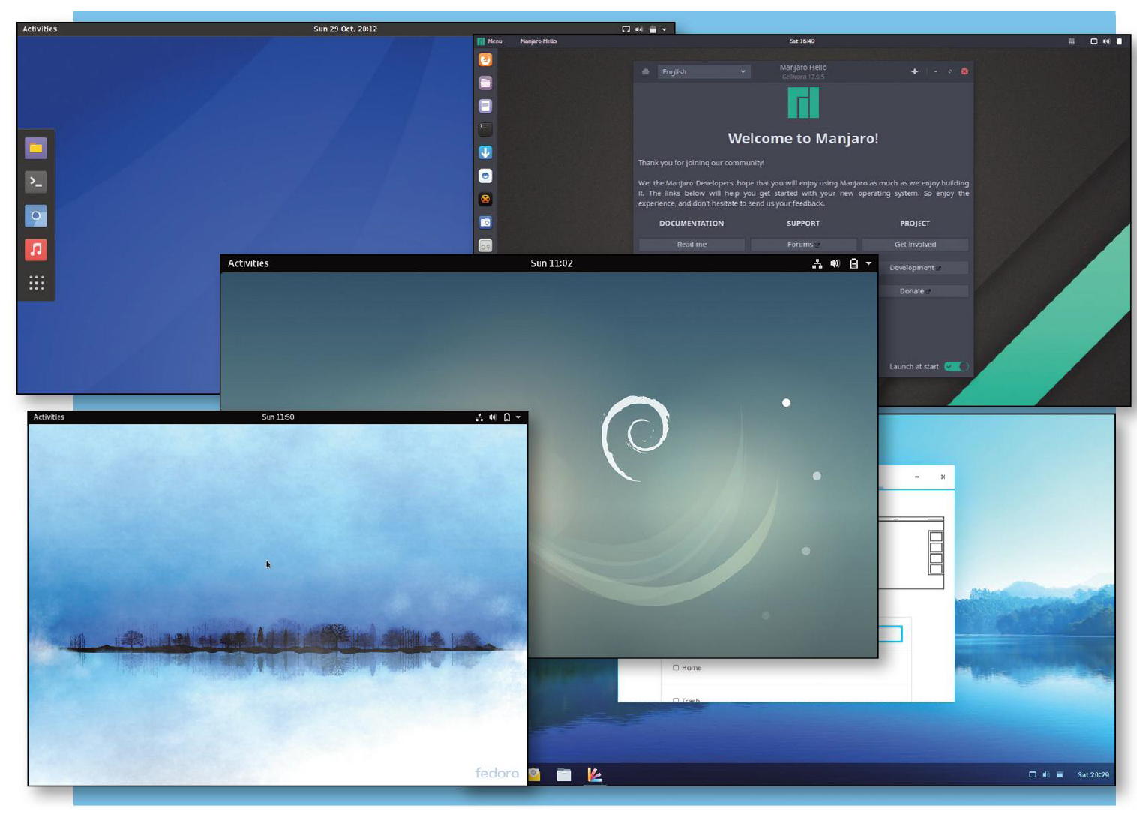Click the Read me button
The image size is (1137, 818).
691,245
